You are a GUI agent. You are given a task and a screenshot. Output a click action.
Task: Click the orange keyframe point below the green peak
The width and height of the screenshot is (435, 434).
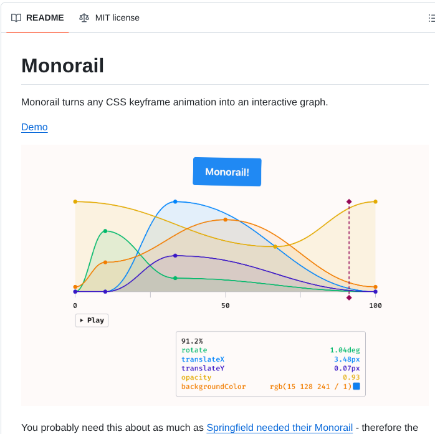coord(105,263)
